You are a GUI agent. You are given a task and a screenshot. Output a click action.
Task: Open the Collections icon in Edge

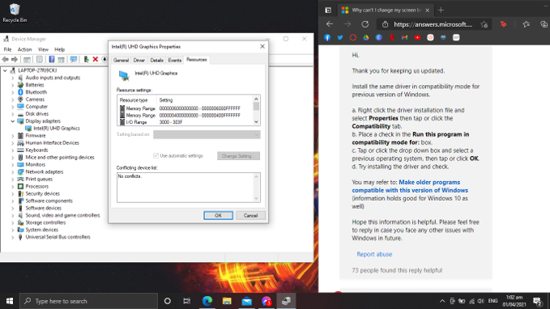544,24
